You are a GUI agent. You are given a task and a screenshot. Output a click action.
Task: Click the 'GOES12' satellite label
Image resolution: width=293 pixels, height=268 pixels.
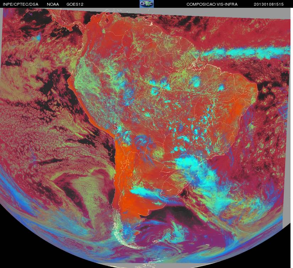(x=75, y=4)
